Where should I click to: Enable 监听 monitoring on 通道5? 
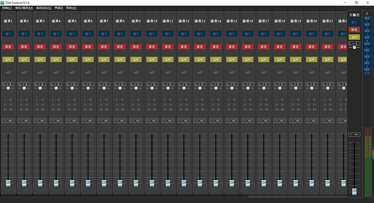(x=72, y=59)
